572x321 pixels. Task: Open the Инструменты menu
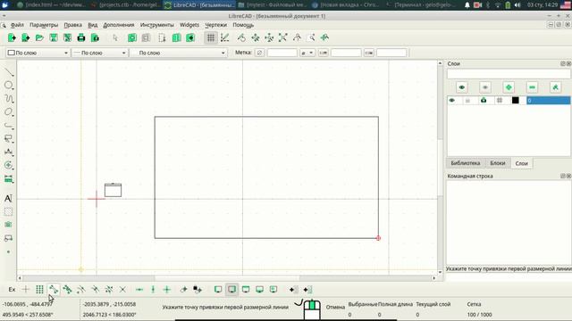pos(157,25)
